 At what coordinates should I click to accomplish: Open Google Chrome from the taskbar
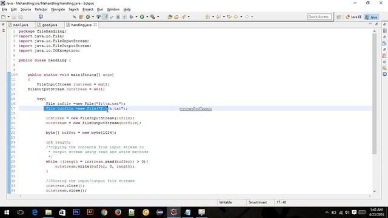coord(104,213)
